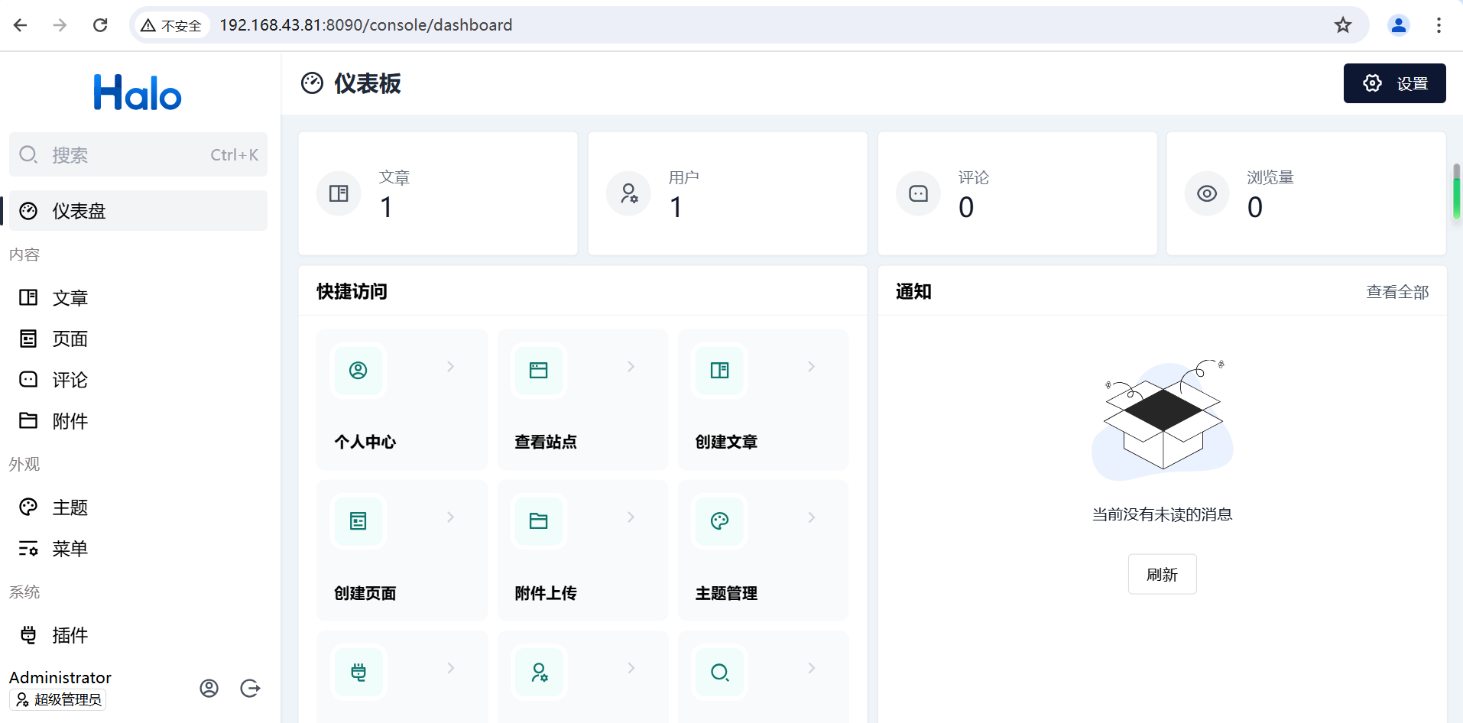This screenshot has width=1463, height=723.
Task: Select the 文章 posts icon in sidebar
Action: [x=28, y=297]
